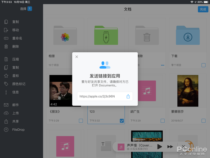
Task: Click the Upload (上传) cloud icon
Action: click(6, 113)
